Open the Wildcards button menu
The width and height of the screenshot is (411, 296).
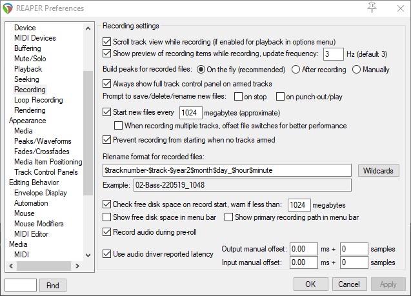tap(379, 171)
